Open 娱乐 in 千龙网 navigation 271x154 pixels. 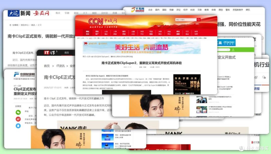tap(248, 10)
